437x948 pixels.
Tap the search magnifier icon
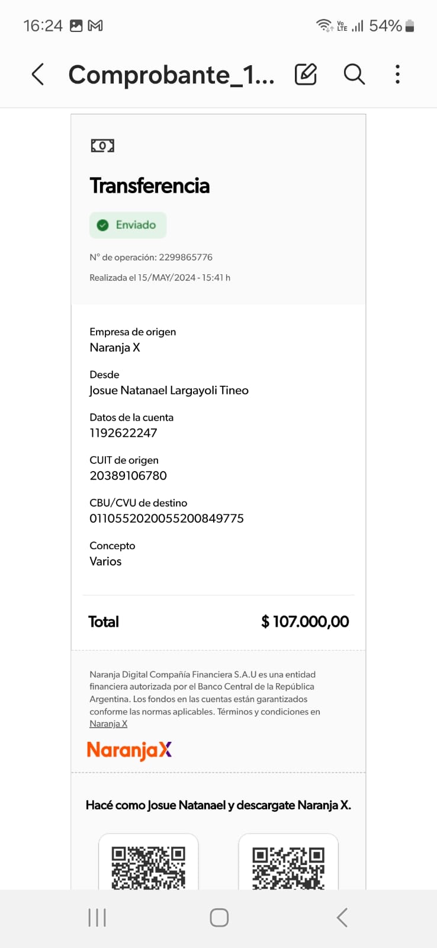pos(354,75)
